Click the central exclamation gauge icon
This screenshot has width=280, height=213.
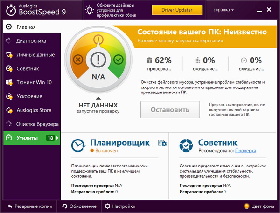pos(98,60)
